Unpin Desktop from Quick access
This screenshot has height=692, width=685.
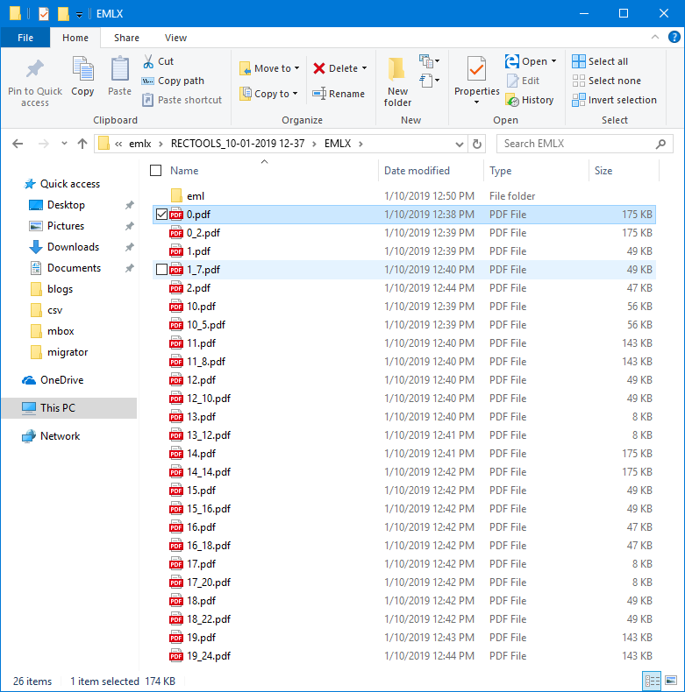click(130, 205)
